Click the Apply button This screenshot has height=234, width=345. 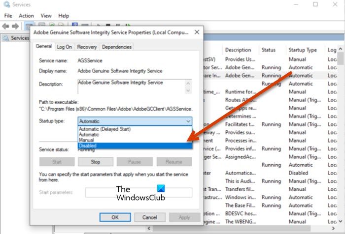coord(184,217)
